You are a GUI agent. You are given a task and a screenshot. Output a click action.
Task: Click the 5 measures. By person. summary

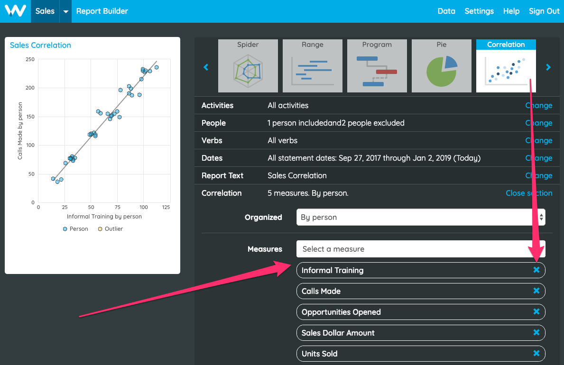click(308, 193)
